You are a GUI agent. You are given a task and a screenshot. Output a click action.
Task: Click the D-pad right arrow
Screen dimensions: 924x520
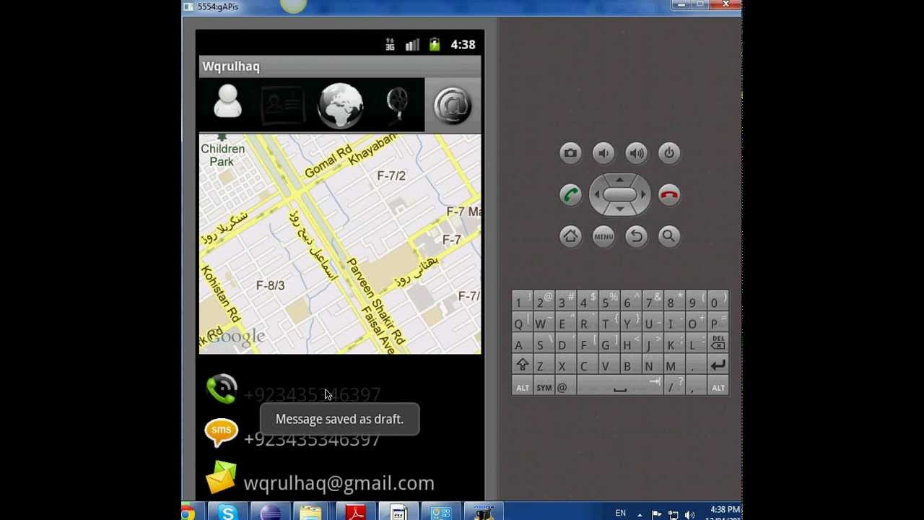point(643,195)
